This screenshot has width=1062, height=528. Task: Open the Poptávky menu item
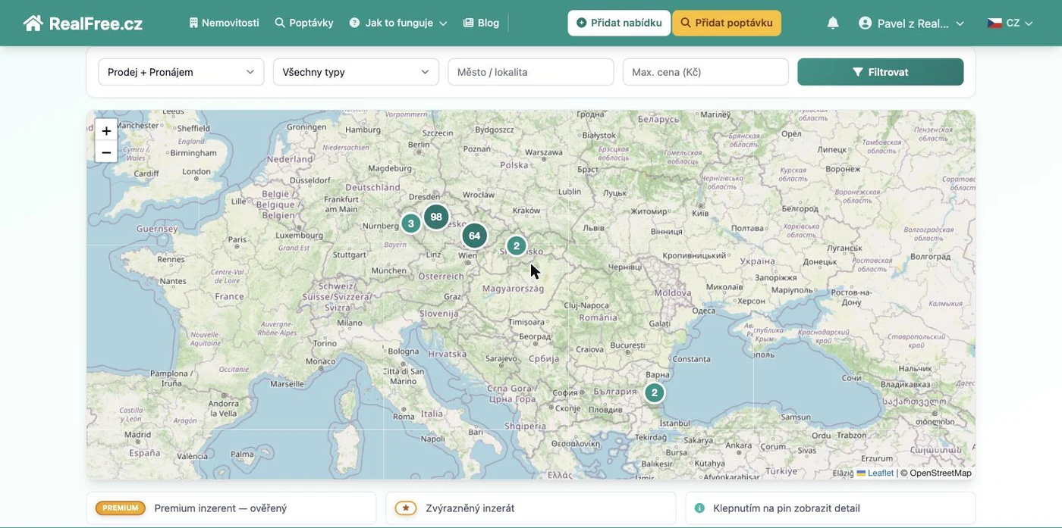pyautogui.click(x=304, y=23)
